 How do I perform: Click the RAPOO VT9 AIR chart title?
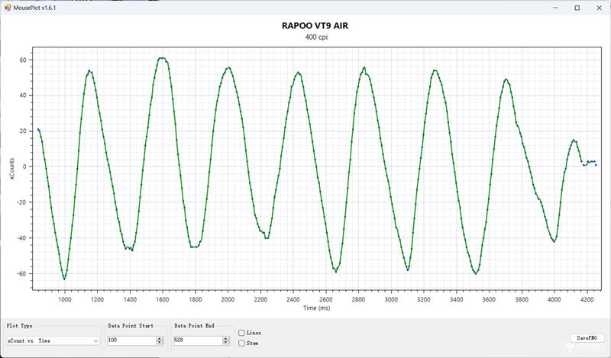point(315,26)
